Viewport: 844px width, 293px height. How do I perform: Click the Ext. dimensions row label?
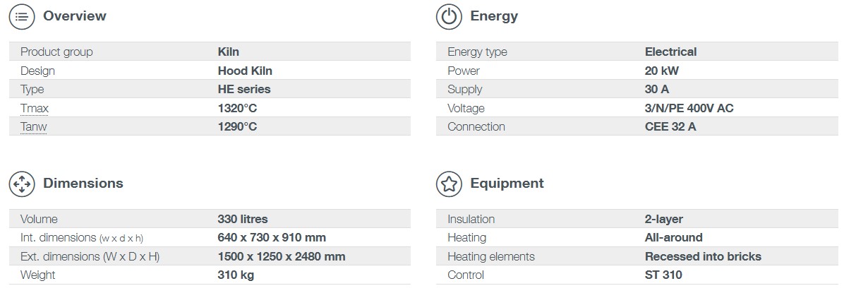point(90,256)
